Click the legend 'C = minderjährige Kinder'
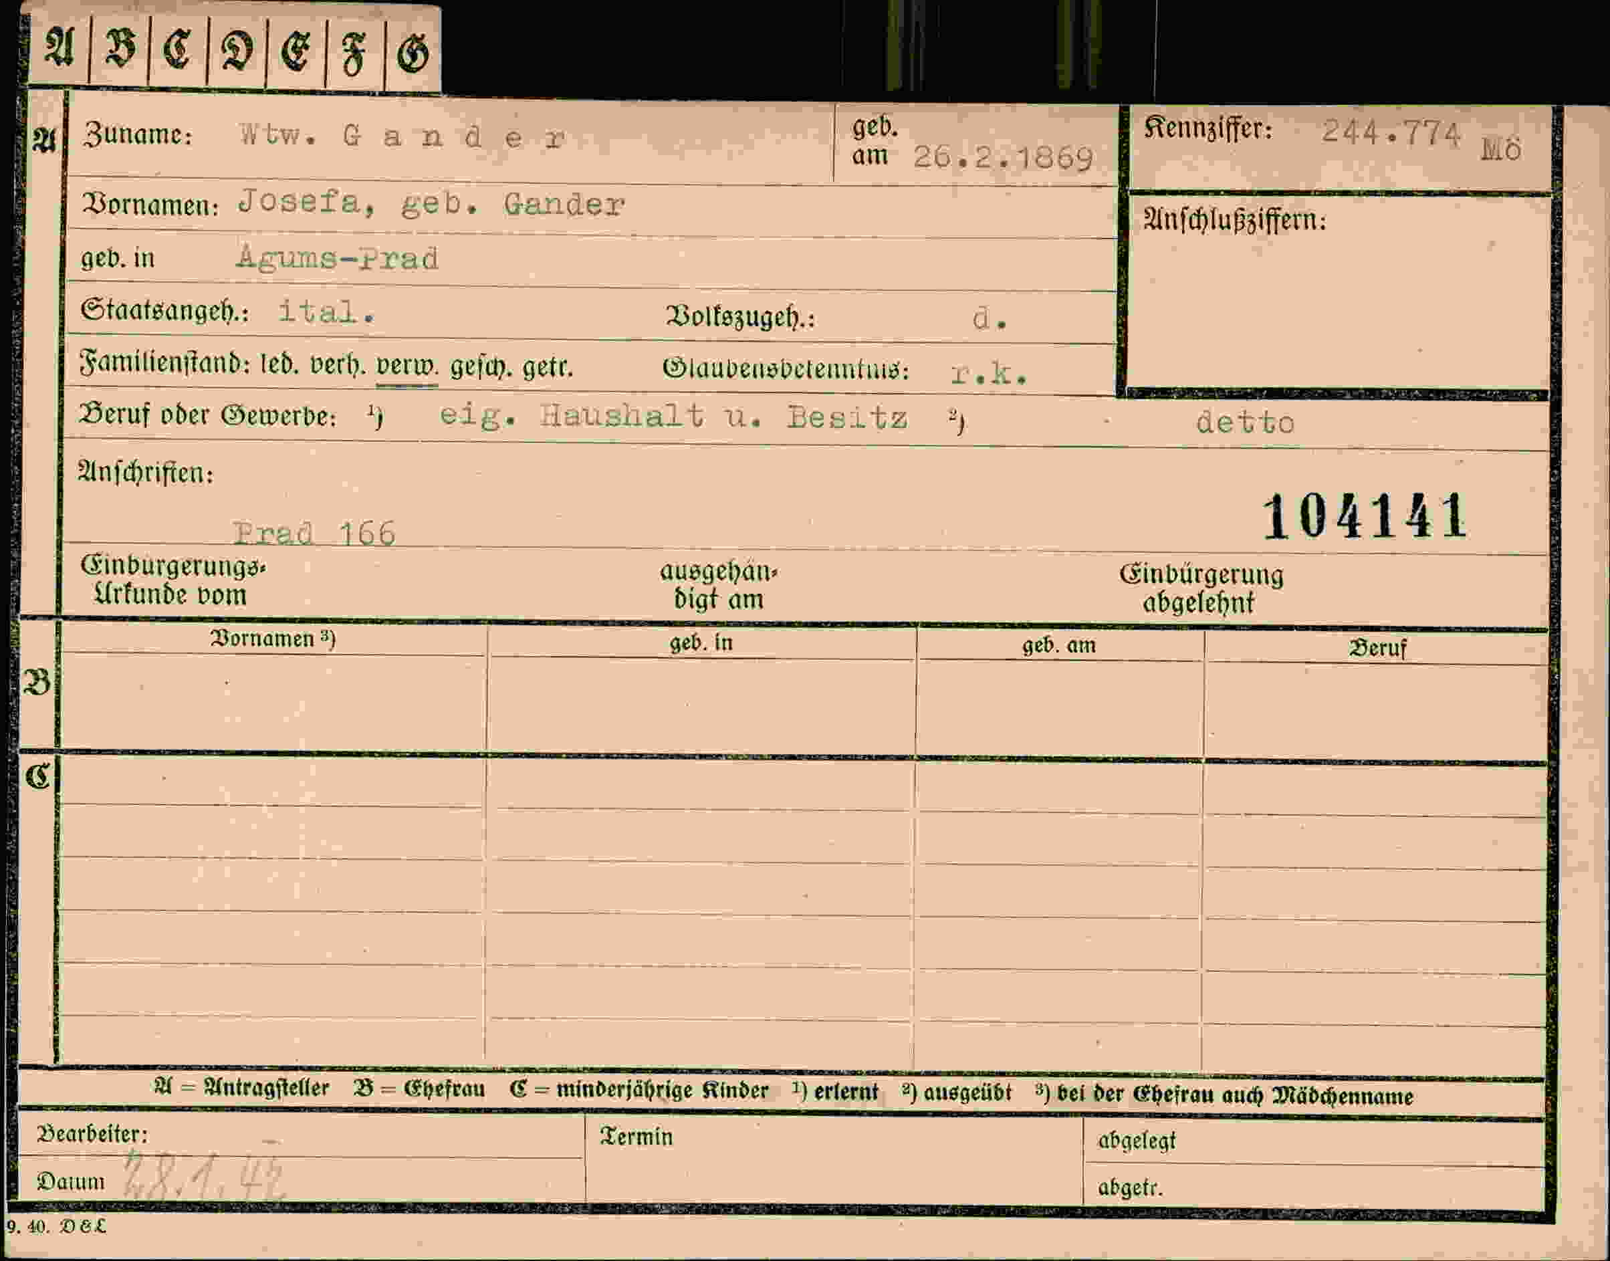This screenshot has height=1261, width=1610. coord(639,1091)
